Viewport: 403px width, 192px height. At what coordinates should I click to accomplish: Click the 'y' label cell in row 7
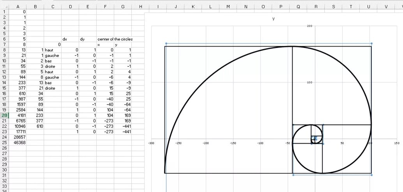pos(123,45)
